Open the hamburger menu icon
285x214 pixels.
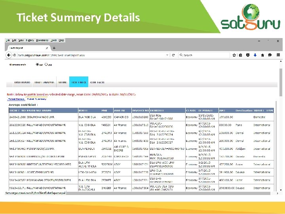tap(278, 55)
